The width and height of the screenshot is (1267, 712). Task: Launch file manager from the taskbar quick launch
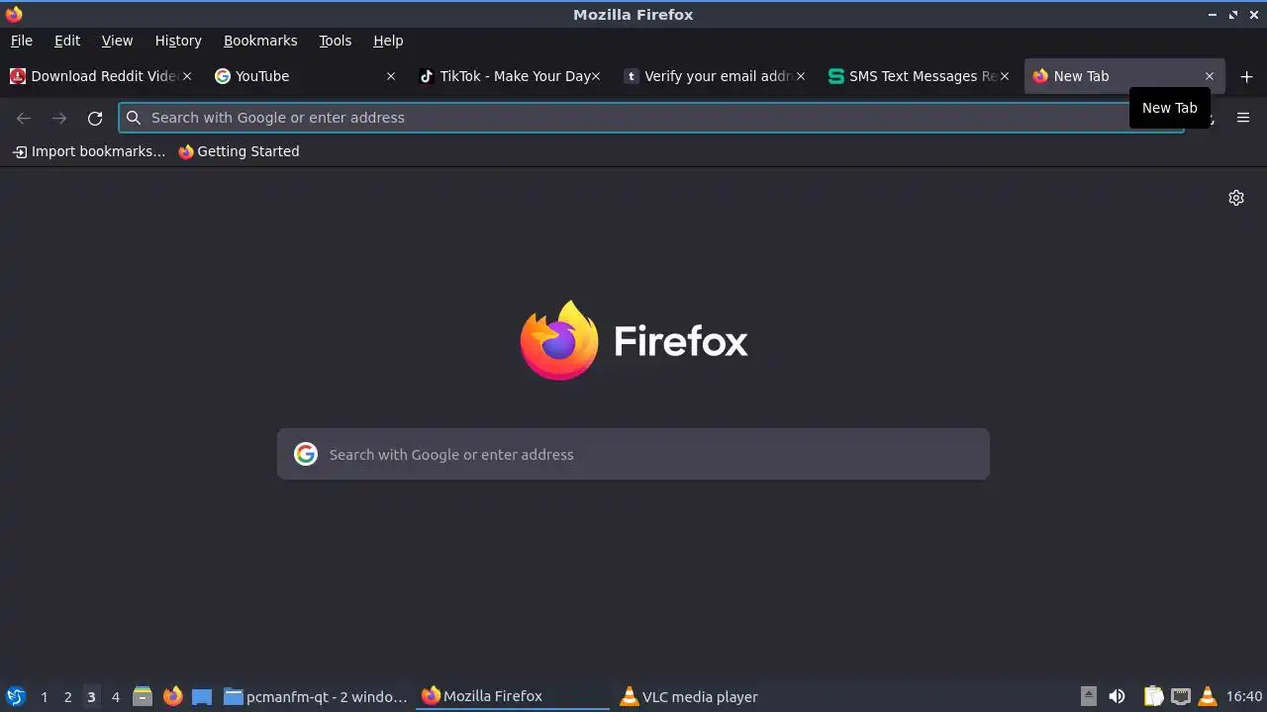point(143,696)
